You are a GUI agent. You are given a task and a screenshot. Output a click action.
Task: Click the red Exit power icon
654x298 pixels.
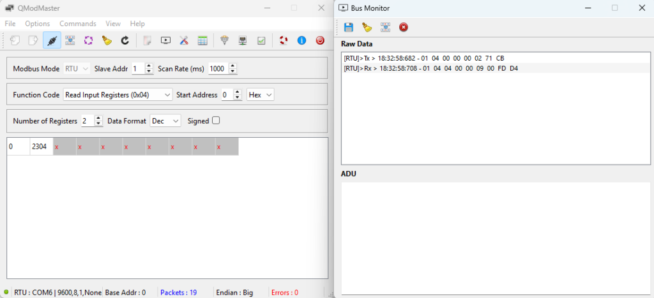point(320,40)
